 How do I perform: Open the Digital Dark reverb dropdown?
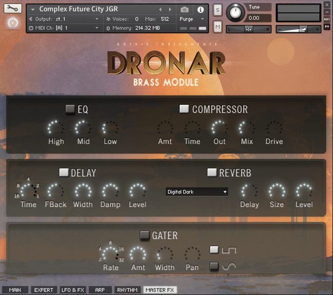click(197, 192)
